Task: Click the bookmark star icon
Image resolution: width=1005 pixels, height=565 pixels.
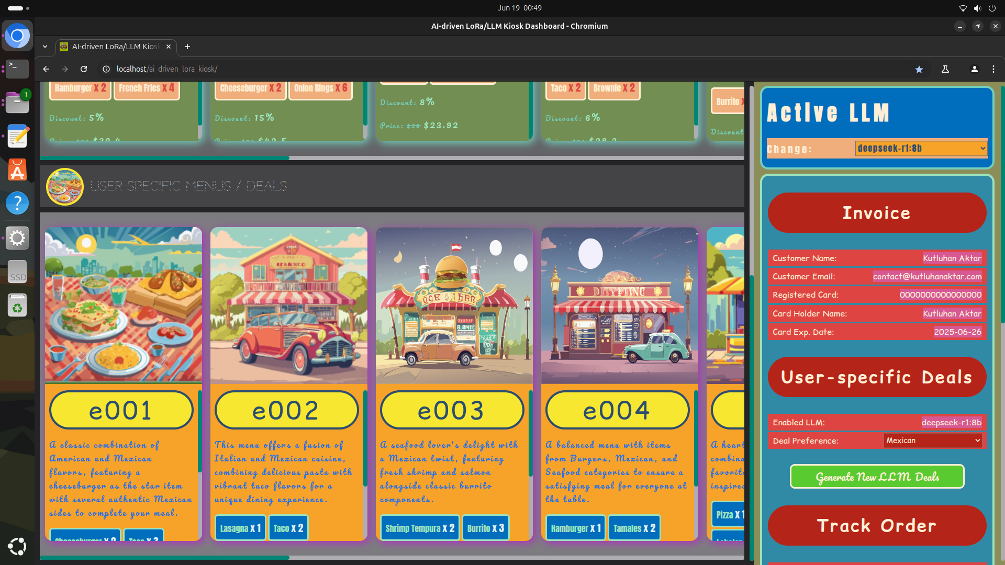Action: (x=919, y=69)
